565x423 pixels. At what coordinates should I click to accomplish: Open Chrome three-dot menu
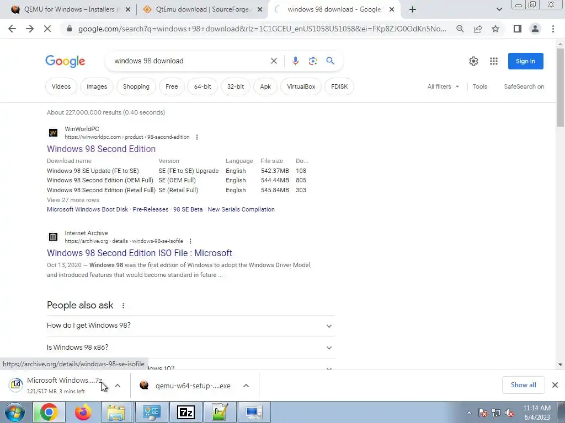coord(553,29)
